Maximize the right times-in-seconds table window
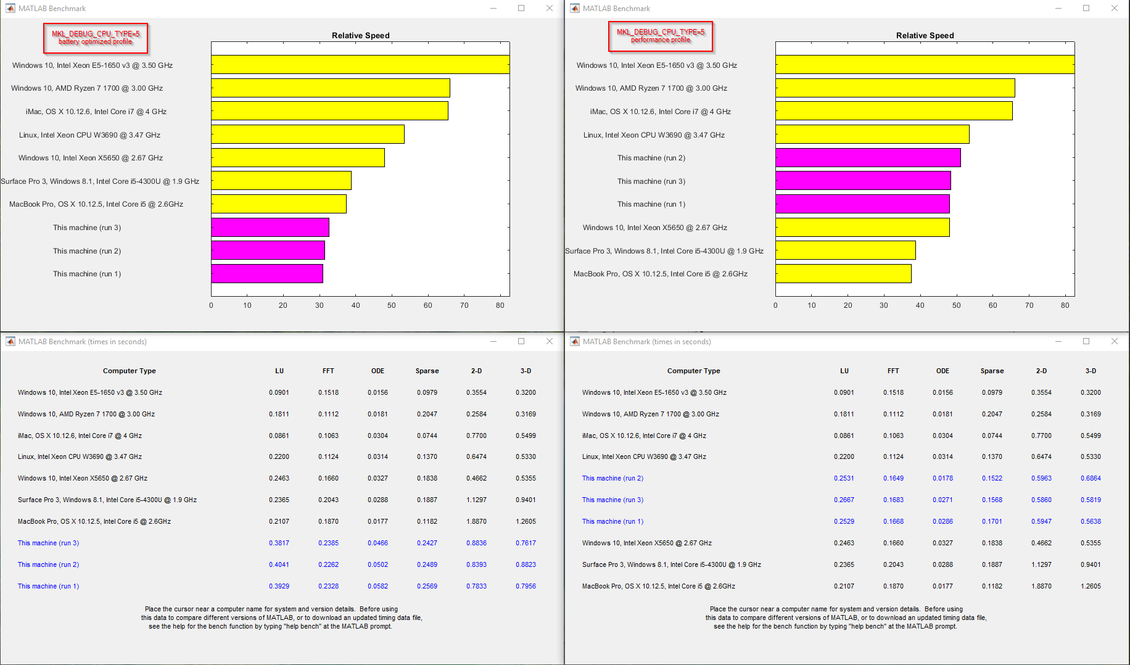This screenshot has width=1130, height=665. 1086,342
